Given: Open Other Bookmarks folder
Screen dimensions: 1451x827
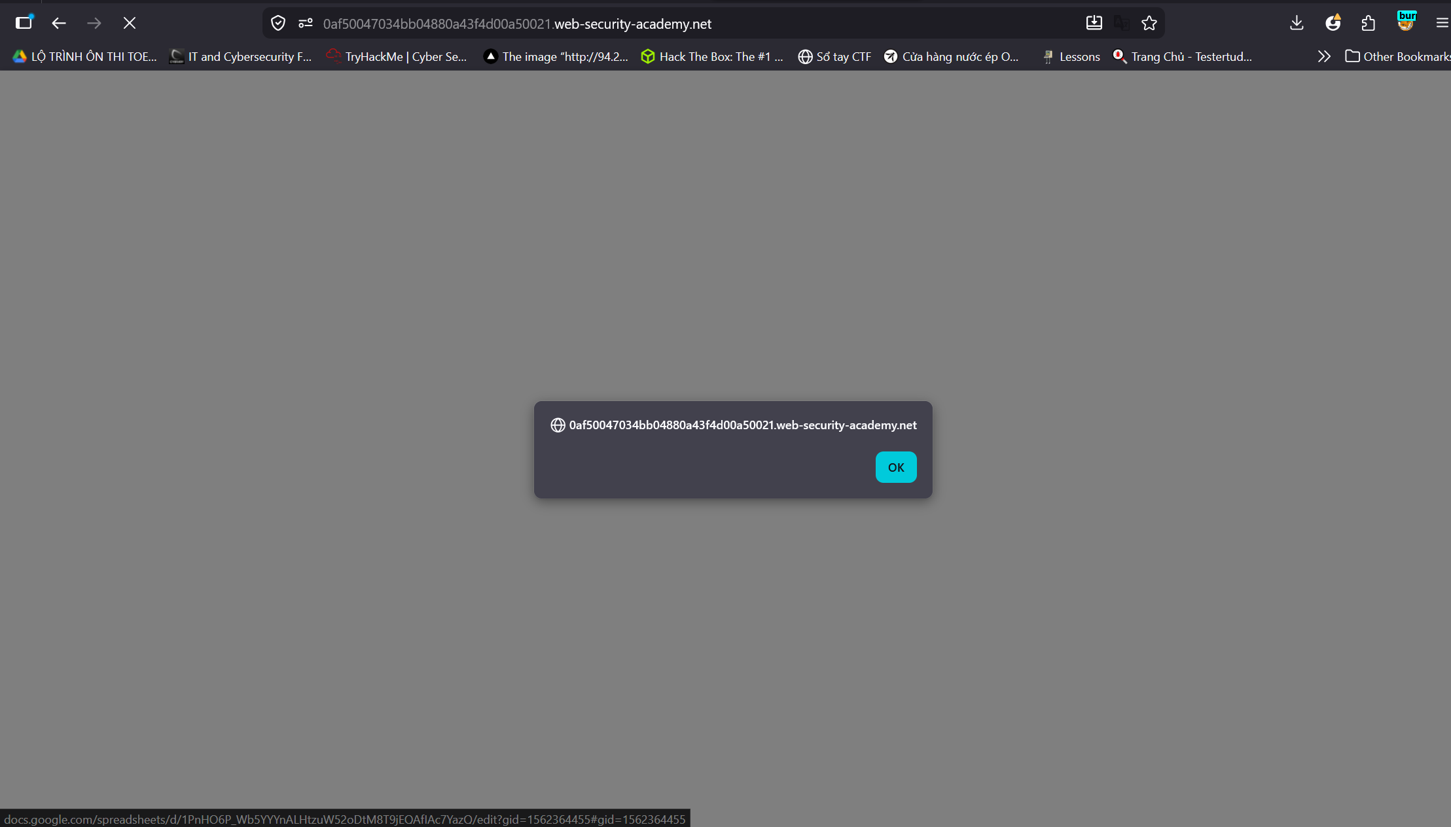Looking at the screenshot, I should [x=1397, y=57].
